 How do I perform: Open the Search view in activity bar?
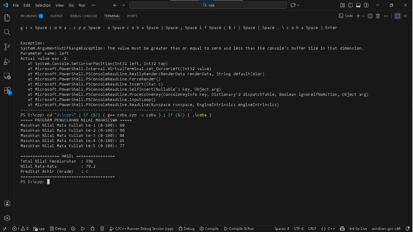(x=7, y=32)
